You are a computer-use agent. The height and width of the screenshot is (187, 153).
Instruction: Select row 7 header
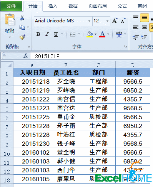(7, 126)
